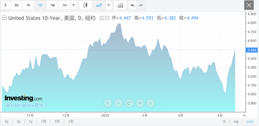
Task: Close the chart with the X button
Action: [x=249, y=5]
